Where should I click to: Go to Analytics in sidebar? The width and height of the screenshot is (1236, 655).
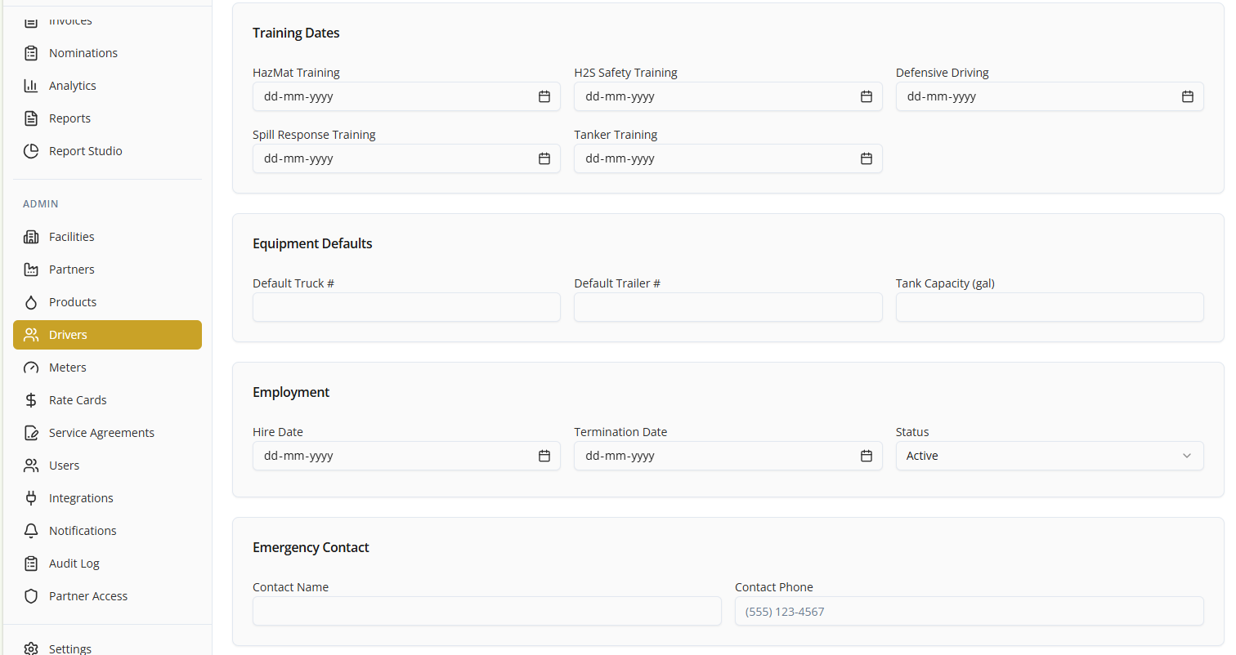[x=107, y=86]
